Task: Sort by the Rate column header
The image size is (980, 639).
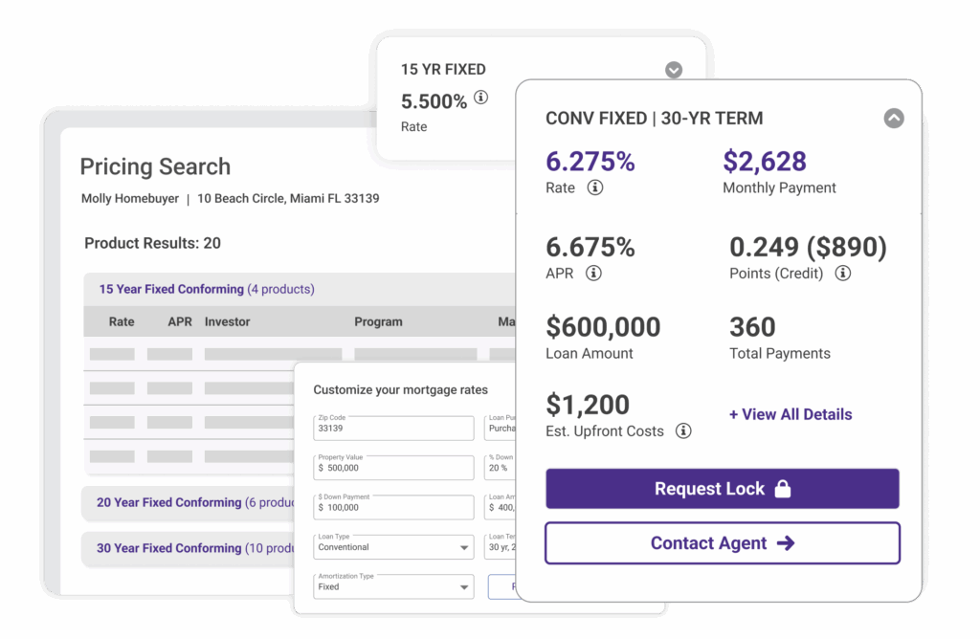Action: [122, 321]
